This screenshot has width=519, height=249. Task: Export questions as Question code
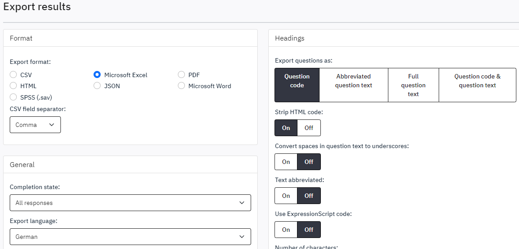297,85
